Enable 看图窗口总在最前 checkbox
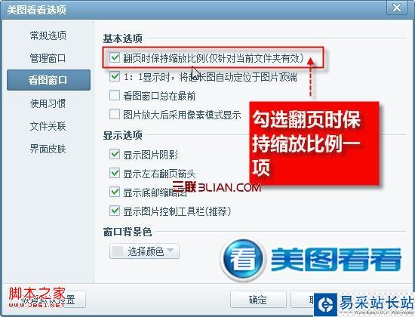 tap(115, 96)
